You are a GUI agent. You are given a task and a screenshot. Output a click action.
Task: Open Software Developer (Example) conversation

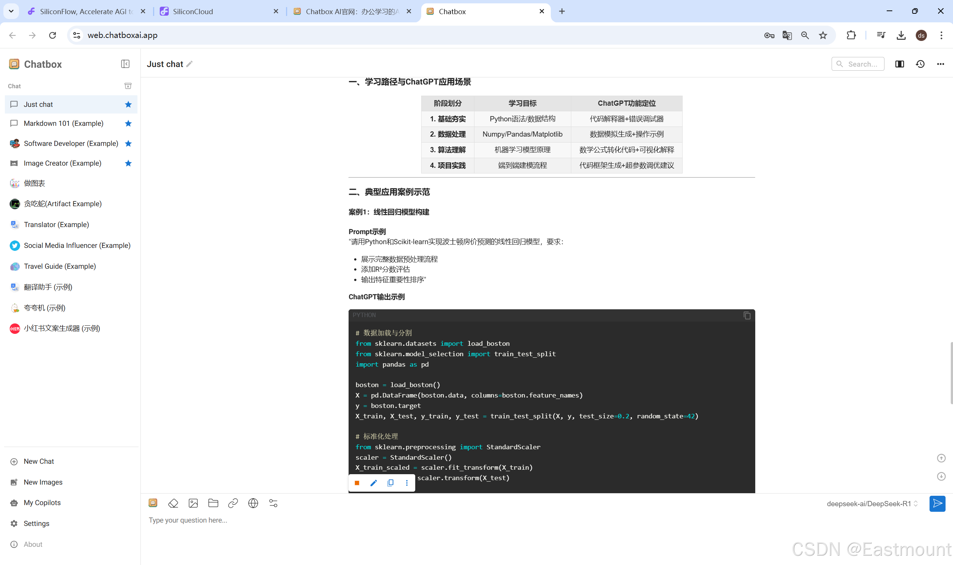pos(71,144)
